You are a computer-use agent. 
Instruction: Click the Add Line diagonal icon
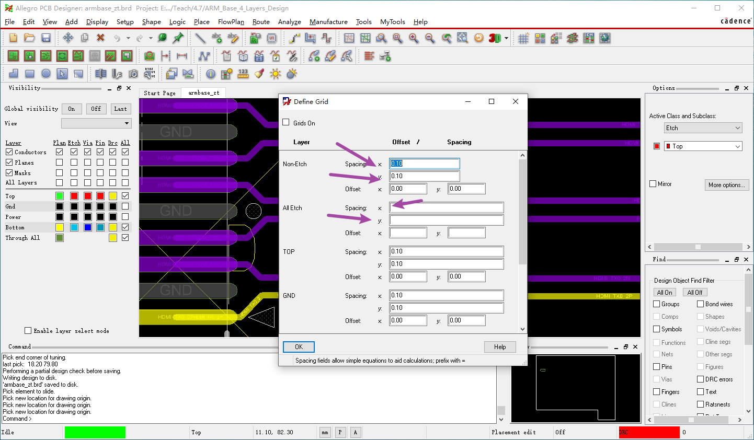(x=200, y=38)
